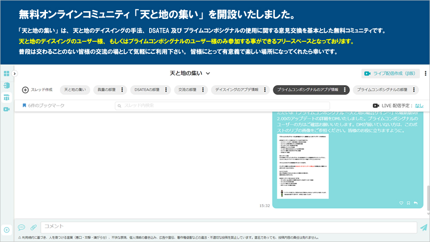The height and width of the screenshot is (242, 430).
Task: Click the members group icon in sidebar
Action: (6, 97)
